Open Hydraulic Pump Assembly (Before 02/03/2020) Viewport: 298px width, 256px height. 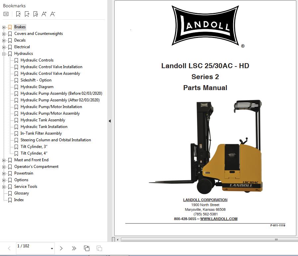[61, 93]
